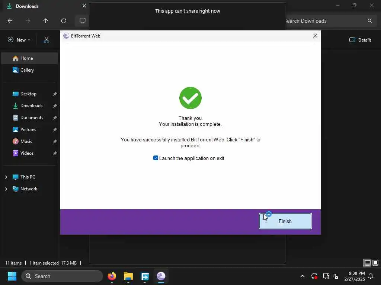The image size is (381, 285).
Task: Expand the This PC tree node
Action: coord(6,177)
